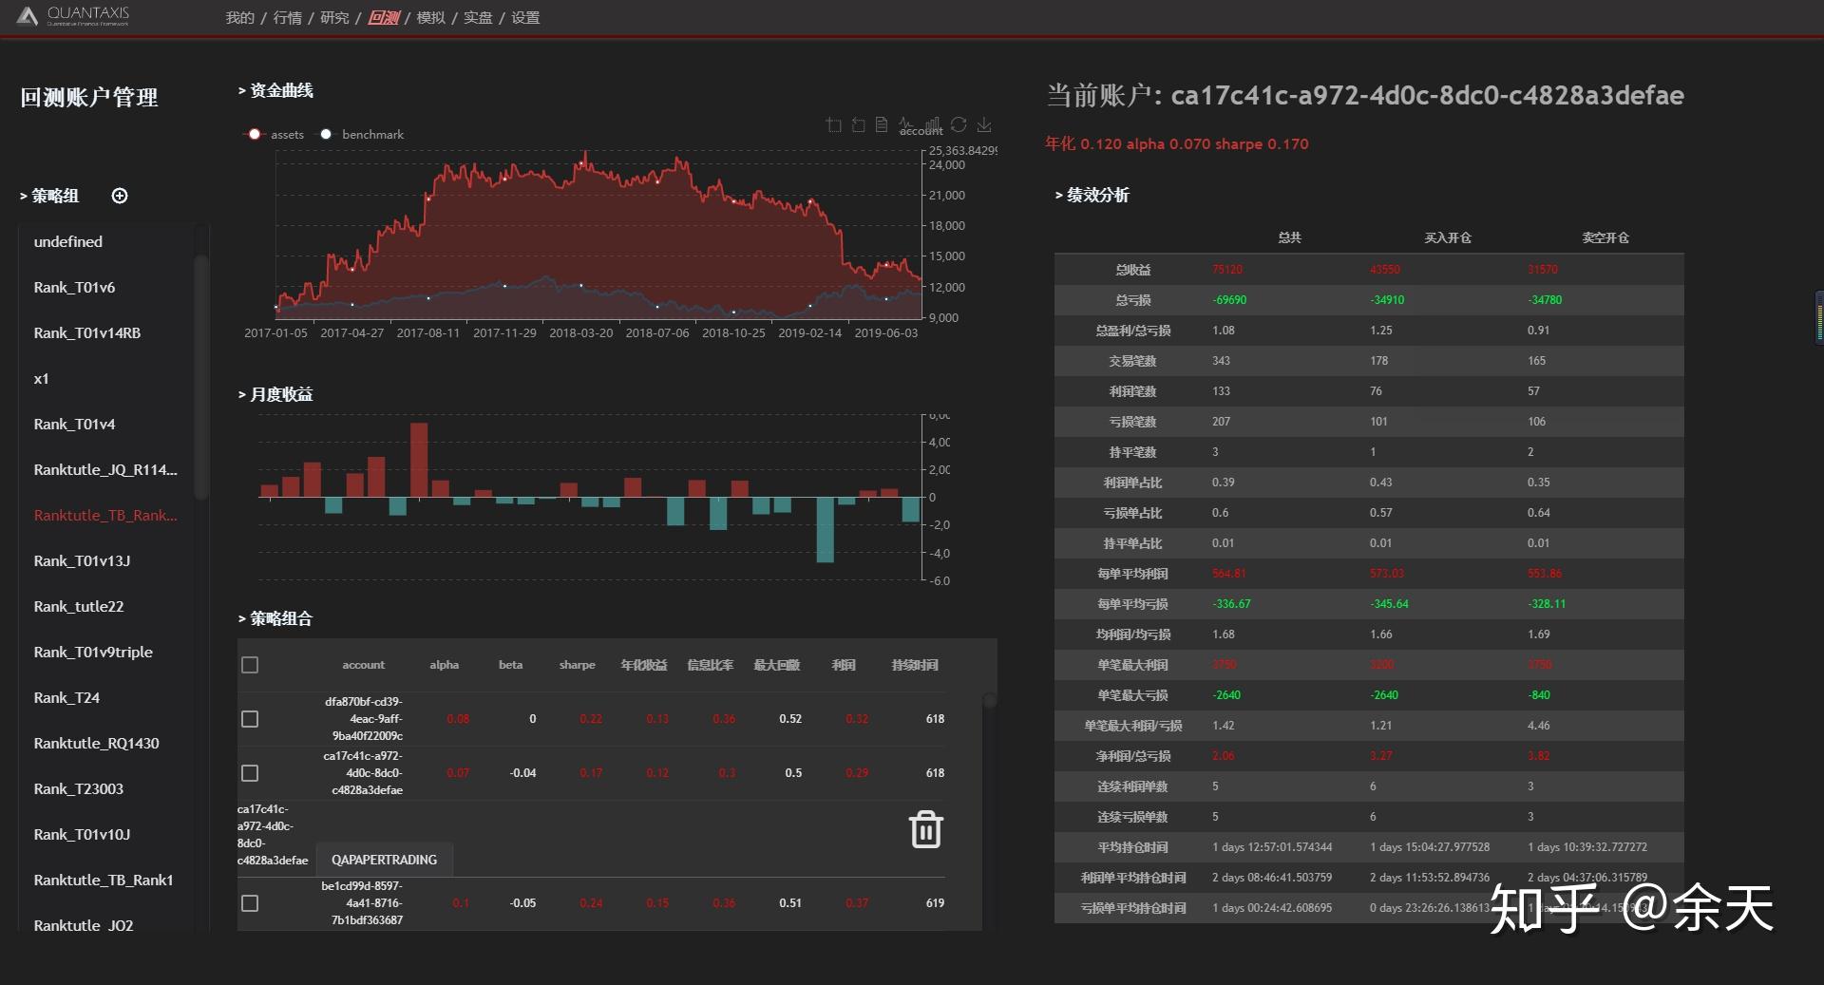The height and width of the screenshot is (985, 1824).
Task: Open the 实盘 menu
Action: coord(478,18)
